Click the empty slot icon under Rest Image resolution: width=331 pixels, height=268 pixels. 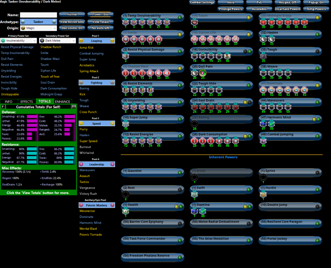(x=125, y=194)
